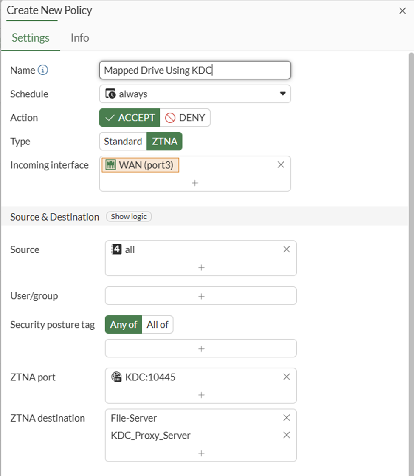The height and width of the screenshot is (476, 414).
Task: Open the Settings tab
Action: (31, 38)
